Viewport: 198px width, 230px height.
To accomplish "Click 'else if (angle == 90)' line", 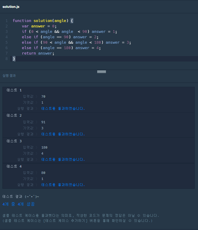I will [60, 37].
